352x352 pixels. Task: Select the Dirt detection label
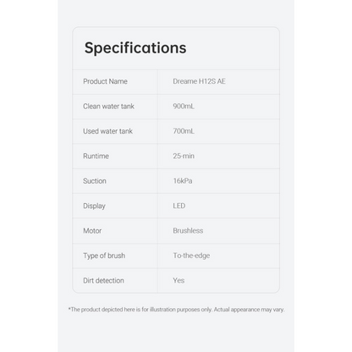tap(103, 280)
